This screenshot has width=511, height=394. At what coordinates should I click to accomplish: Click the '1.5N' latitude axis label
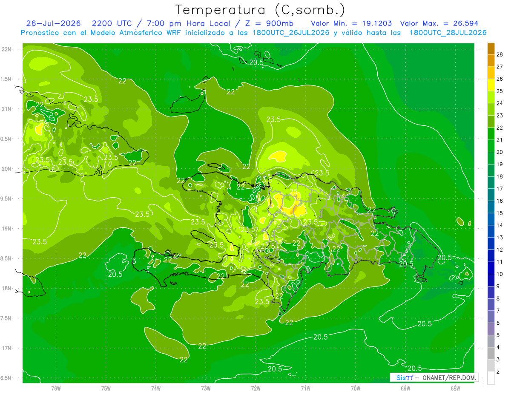(x=7, y=79)
